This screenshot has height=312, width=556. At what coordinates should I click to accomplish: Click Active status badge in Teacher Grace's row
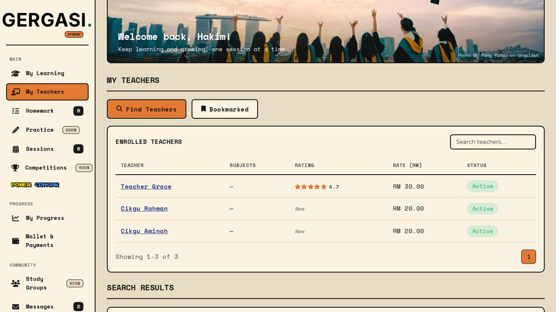point(483,186)
